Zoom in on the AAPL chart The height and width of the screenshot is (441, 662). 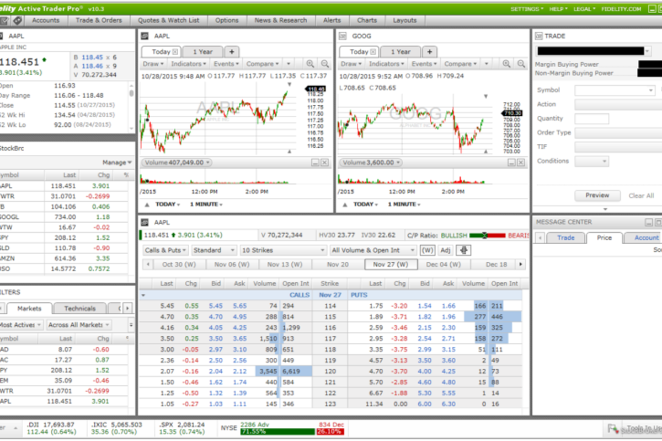[310, 64]
